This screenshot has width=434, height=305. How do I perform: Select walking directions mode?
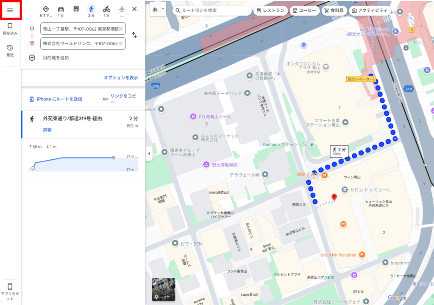pos(92,11)
